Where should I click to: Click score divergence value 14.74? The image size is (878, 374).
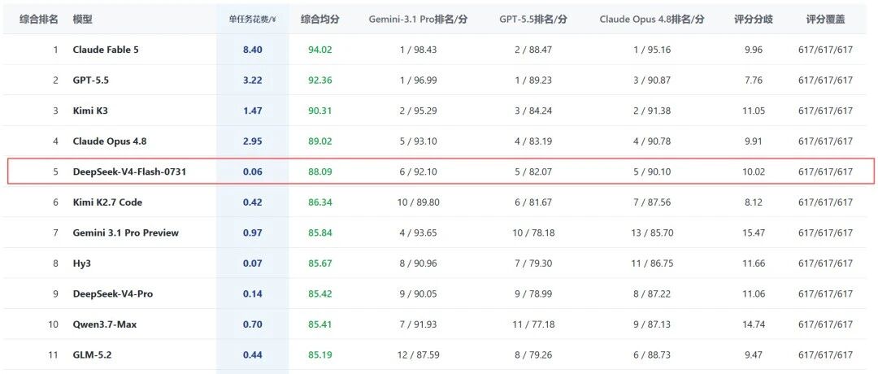[754, 324]
